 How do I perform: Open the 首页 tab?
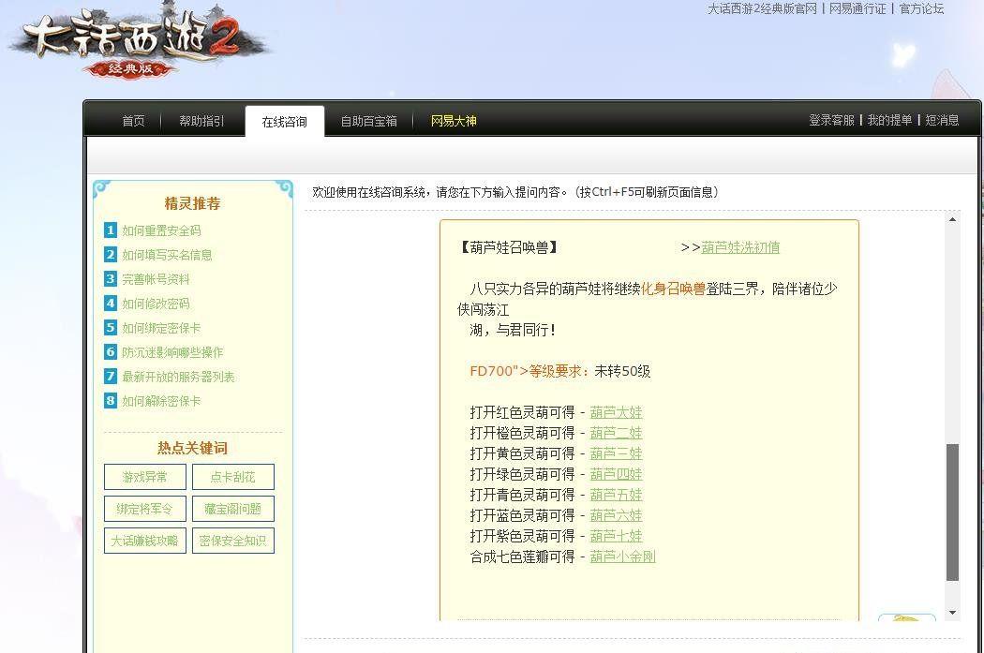pos(133,121)
